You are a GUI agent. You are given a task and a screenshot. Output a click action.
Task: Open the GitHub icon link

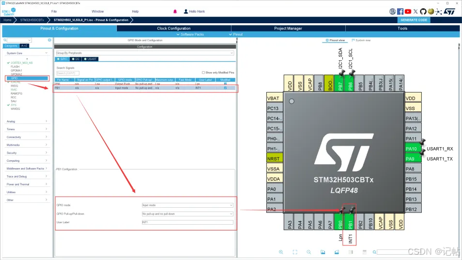coord(423,11)
